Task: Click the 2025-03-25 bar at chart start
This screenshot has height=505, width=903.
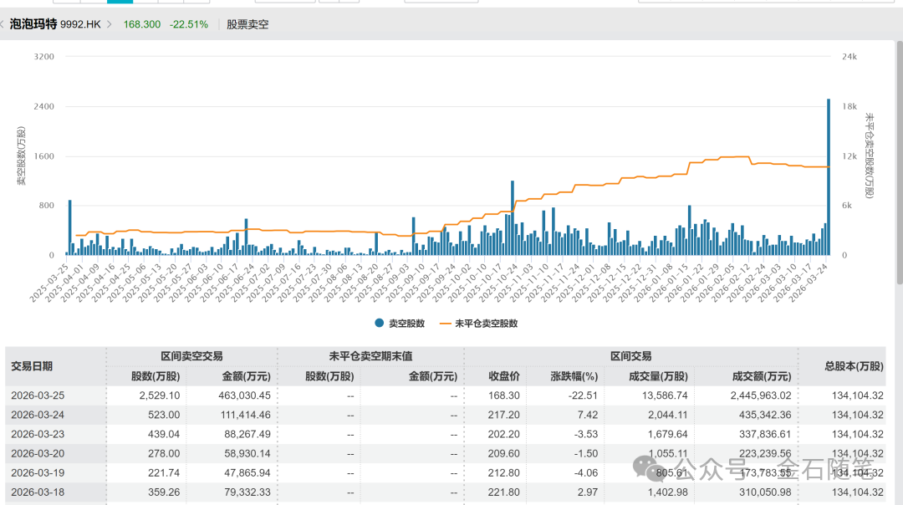Action: coord(70,227)
